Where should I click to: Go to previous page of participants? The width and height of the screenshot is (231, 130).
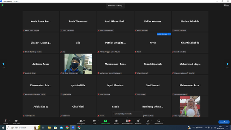(x=3, y=64)
